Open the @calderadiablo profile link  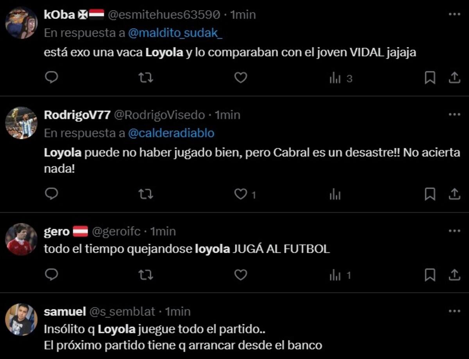(x=171, y=133)
